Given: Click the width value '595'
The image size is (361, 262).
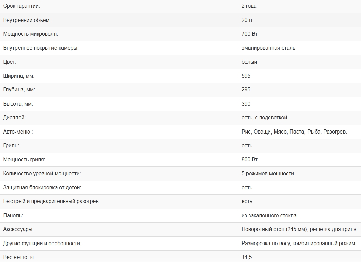Looking at the screenshot, I should pyautogui.click(x=246, y=76).
